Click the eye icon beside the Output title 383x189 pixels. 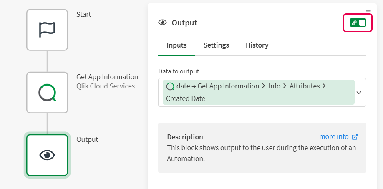coord(163,23)
